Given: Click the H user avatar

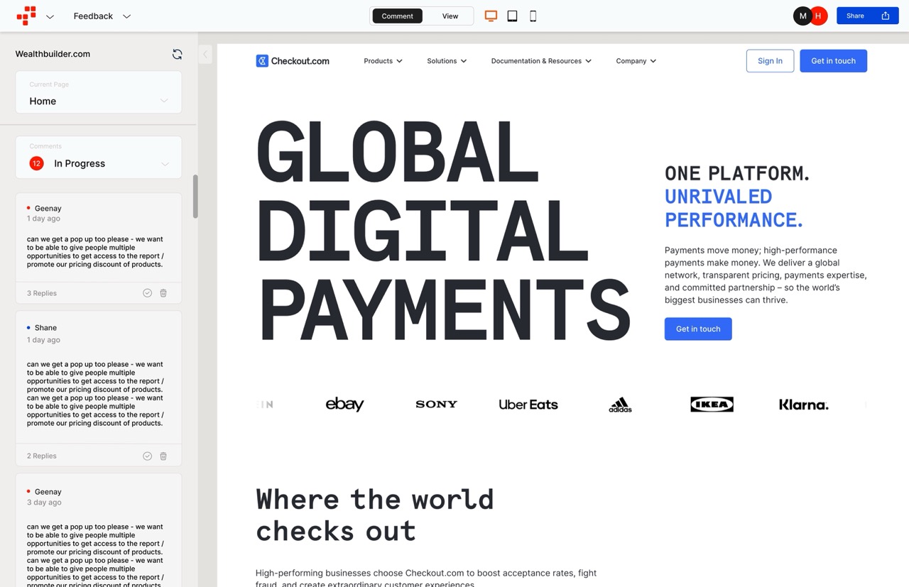Looking at the screenshot, I should [819, 16].
